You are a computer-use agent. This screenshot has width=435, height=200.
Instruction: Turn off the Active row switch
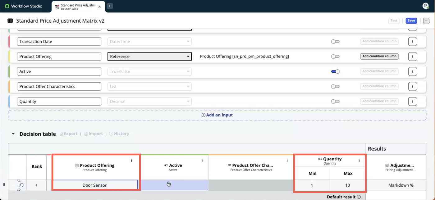coord(335,71)
